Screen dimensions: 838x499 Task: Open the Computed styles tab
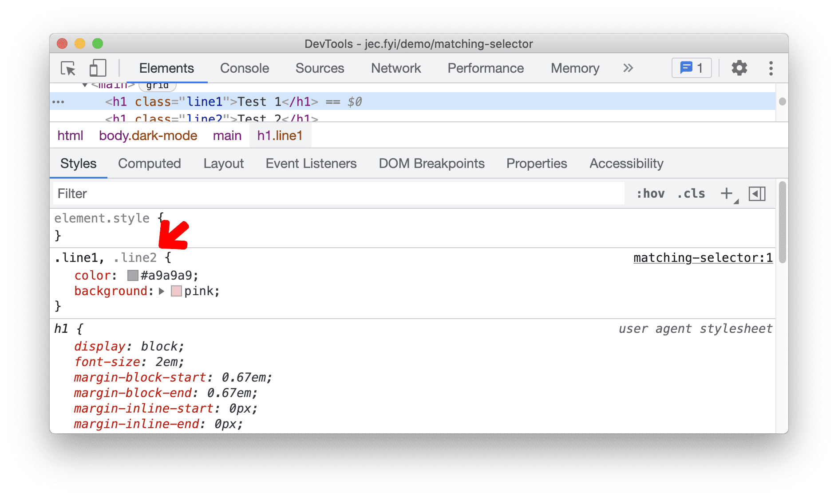click(149, 164)
